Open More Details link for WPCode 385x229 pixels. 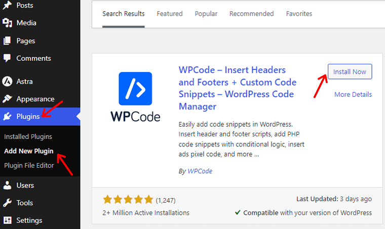point(353,94)
